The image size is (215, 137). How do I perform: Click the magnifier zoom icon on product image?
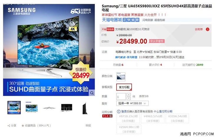coord(92,93)
